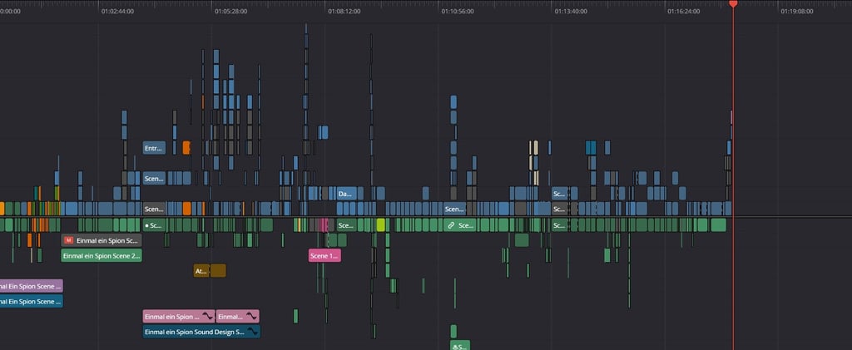Click the curve icon on the first pink Einmal ein Spion clip

[208, 317]
